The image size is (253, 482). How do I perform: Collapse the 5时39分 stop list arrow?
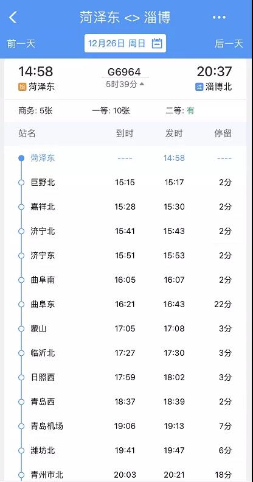[142, 84]
